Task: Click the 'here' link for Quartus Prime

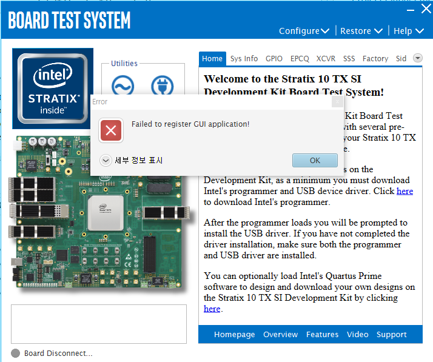Action: pos(212,309)
